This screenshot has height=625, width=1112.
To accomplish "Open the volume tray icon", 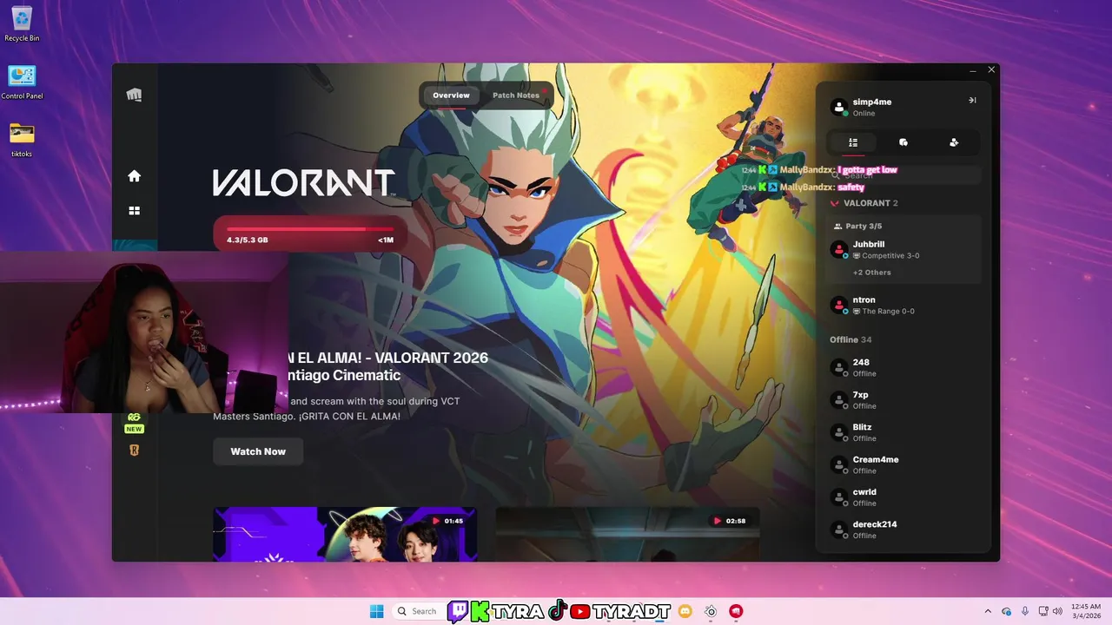I will pyautogui.click(x=1057, y=611).
